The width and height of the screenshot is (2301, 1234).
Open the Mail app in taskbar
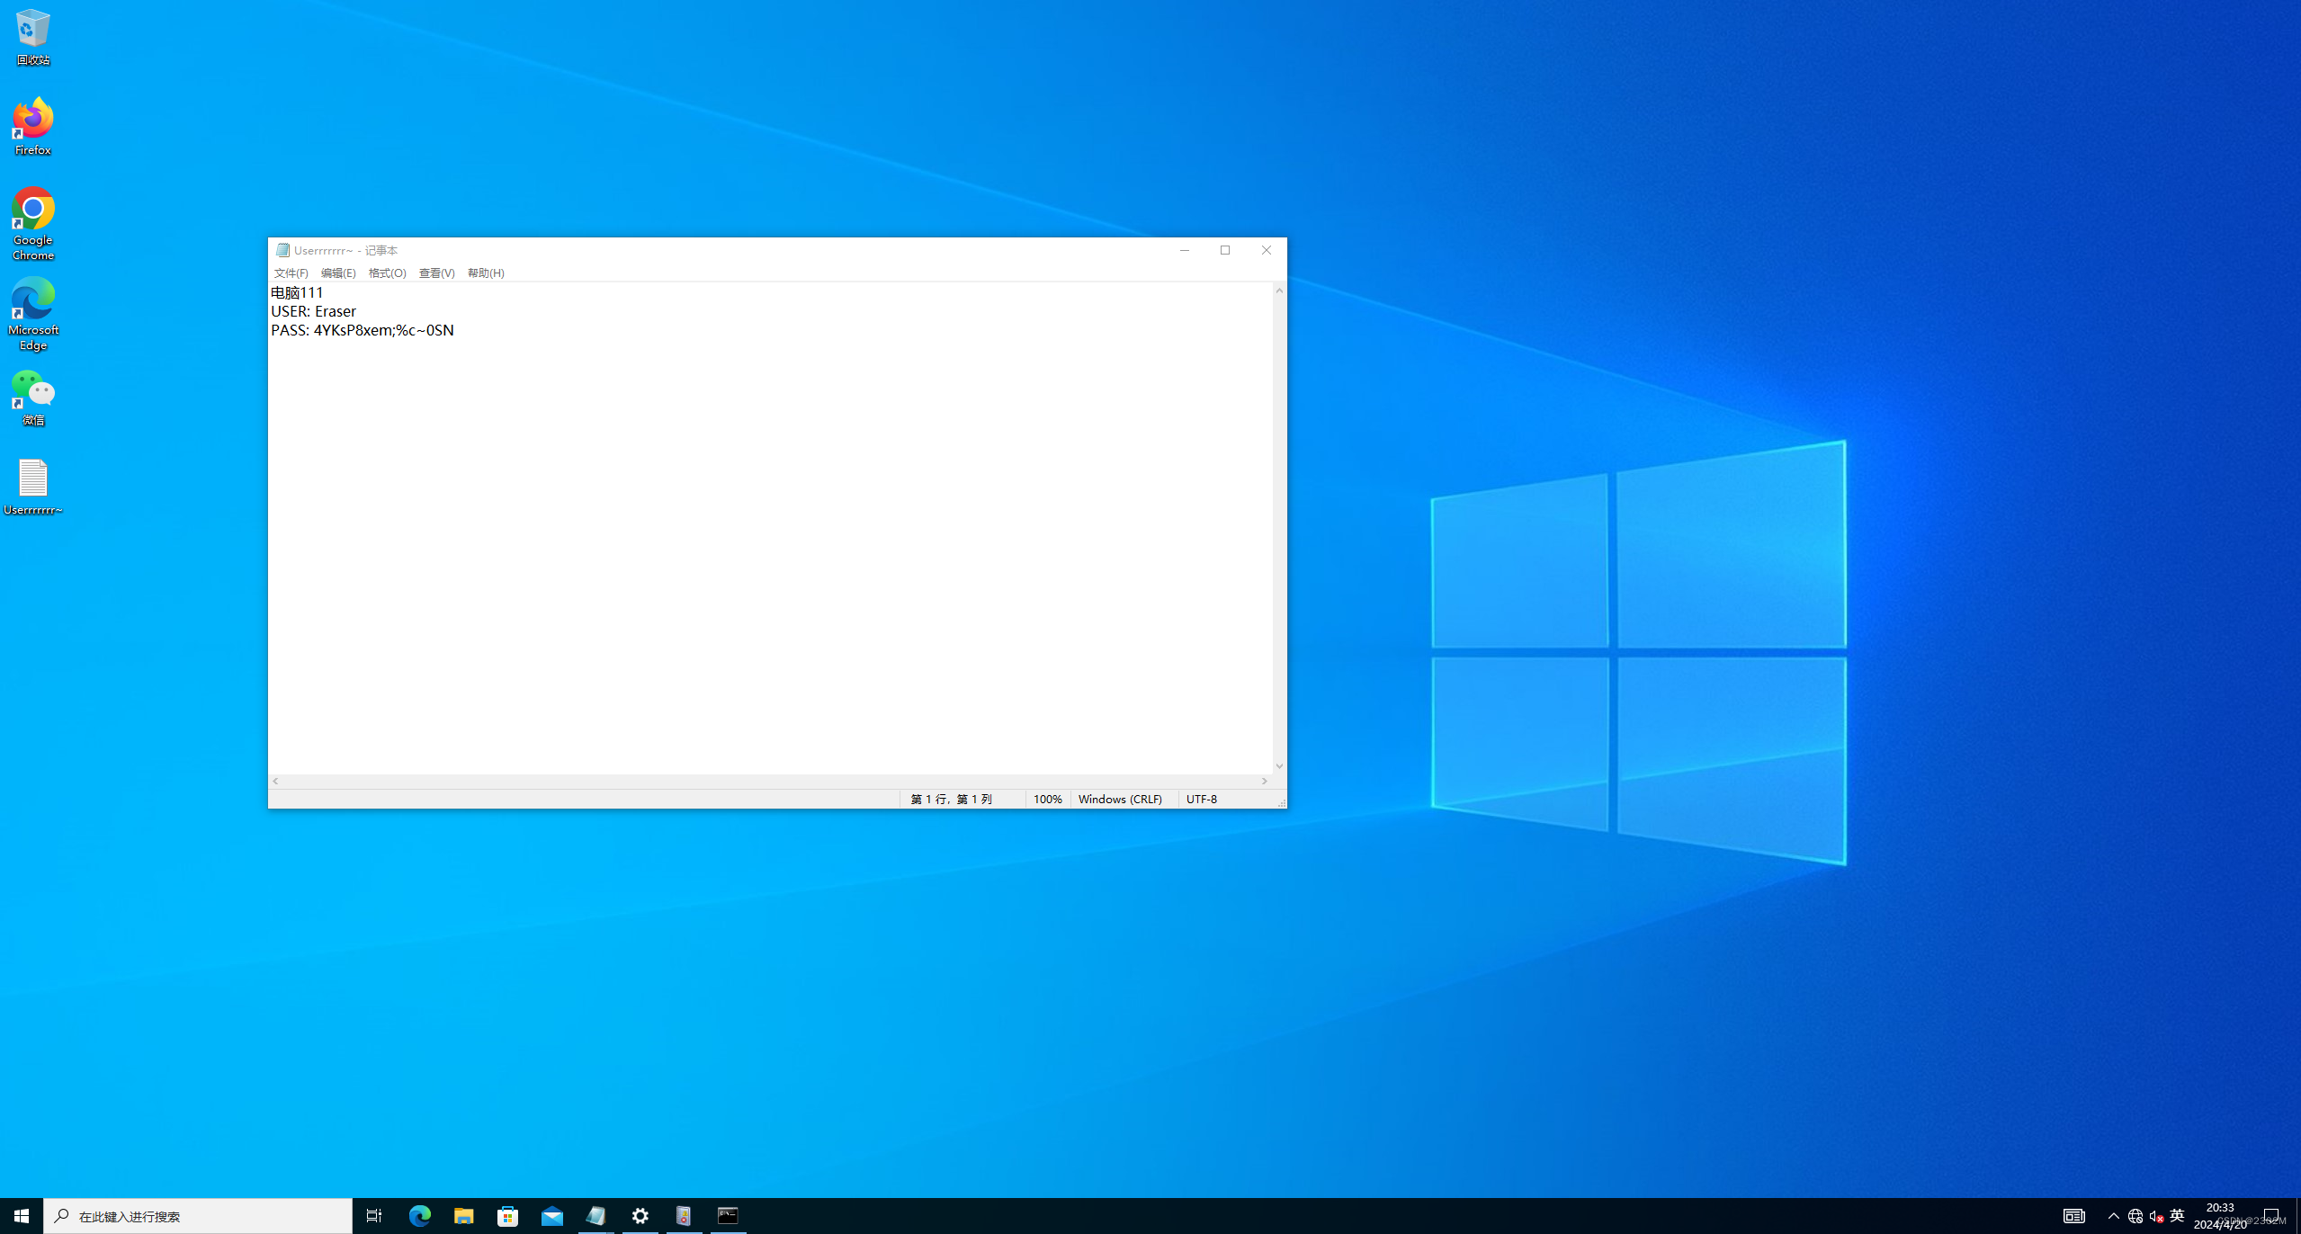[551, 1216]
